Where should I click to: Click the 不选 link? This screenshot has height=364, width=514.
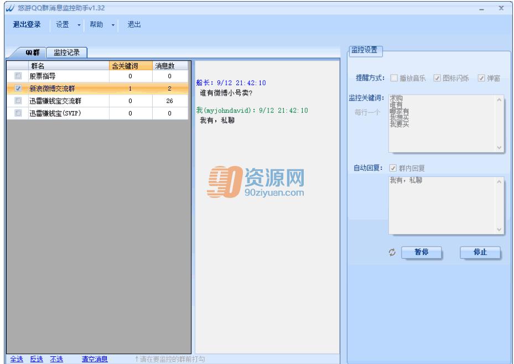coord(56,359)
